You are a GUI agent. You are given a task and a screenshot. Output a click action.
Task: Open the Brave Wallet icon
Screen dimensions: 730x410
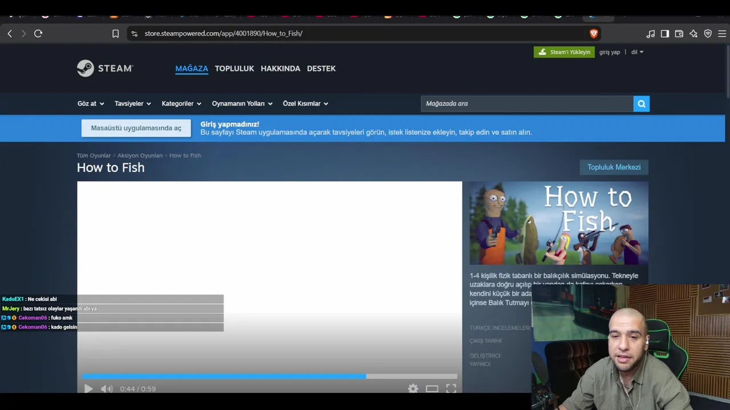[x=679, y=34]
